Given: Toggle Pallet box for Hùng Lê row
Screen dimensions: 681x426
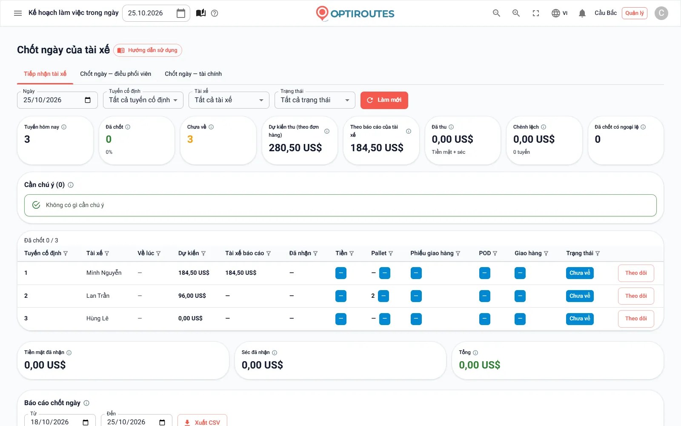Looking at the screenshot, I should [x=385, y=319].
